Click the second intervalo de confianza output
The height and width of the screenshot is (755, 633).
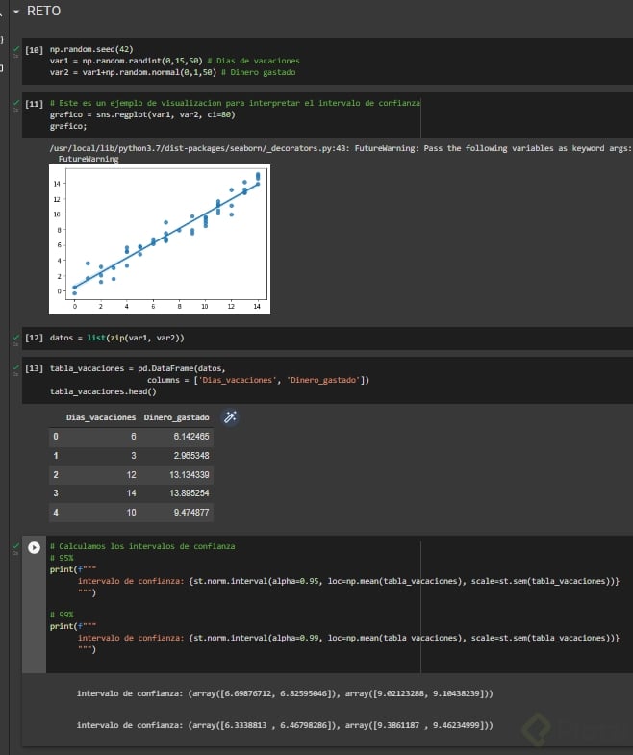[285, 725]
